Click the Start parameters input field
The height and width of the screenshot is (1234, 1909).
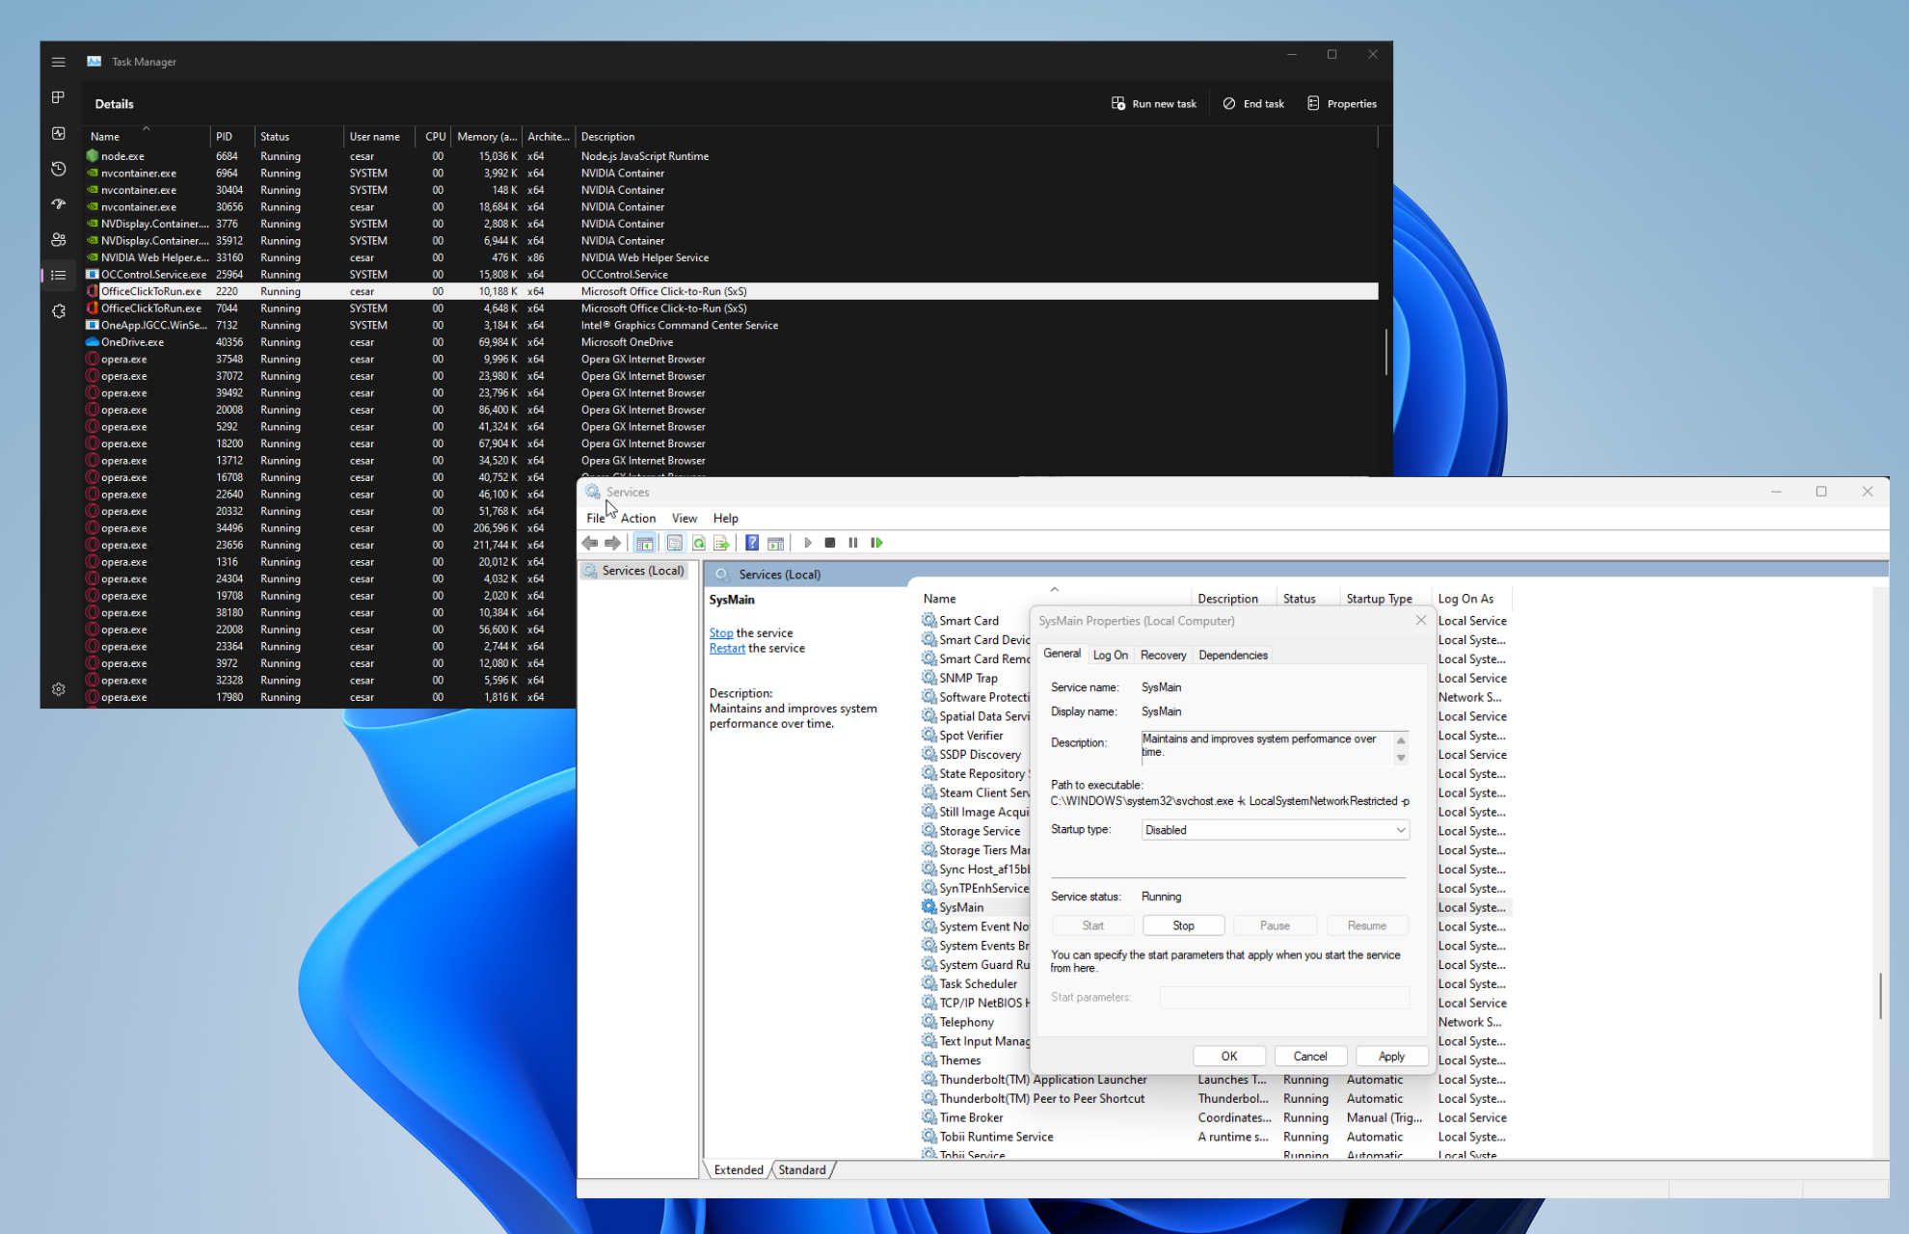1283,998
